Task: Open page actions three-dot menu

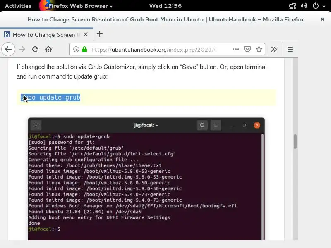Action: [235, 49]
